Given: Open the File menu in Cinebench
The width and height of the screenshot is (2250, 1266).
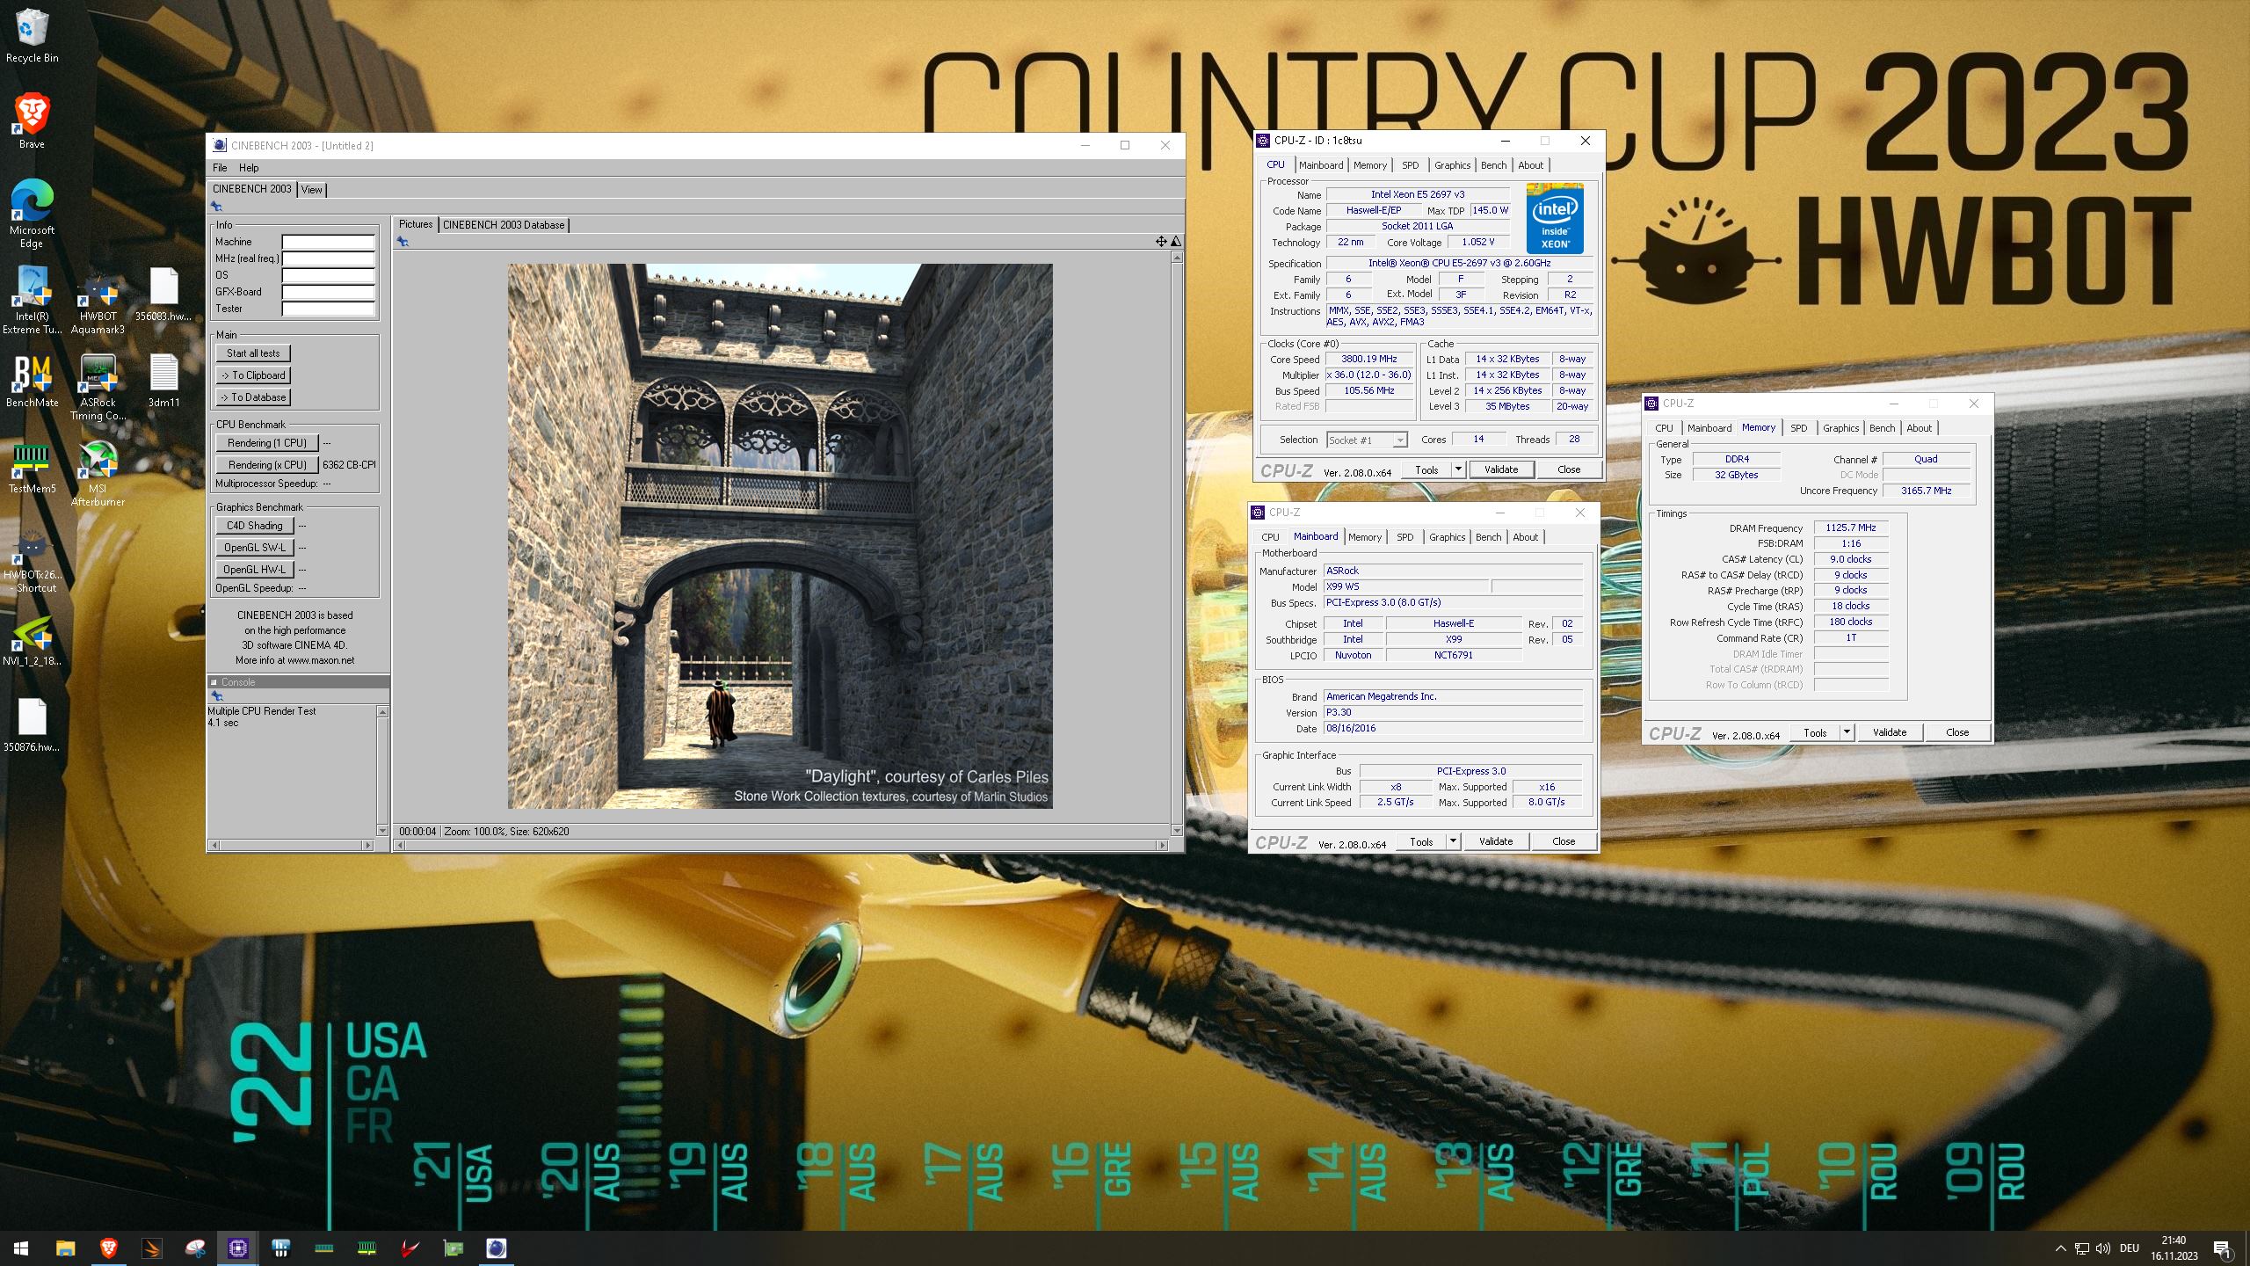Looking at the screenshot, I should tap(220, 168).
